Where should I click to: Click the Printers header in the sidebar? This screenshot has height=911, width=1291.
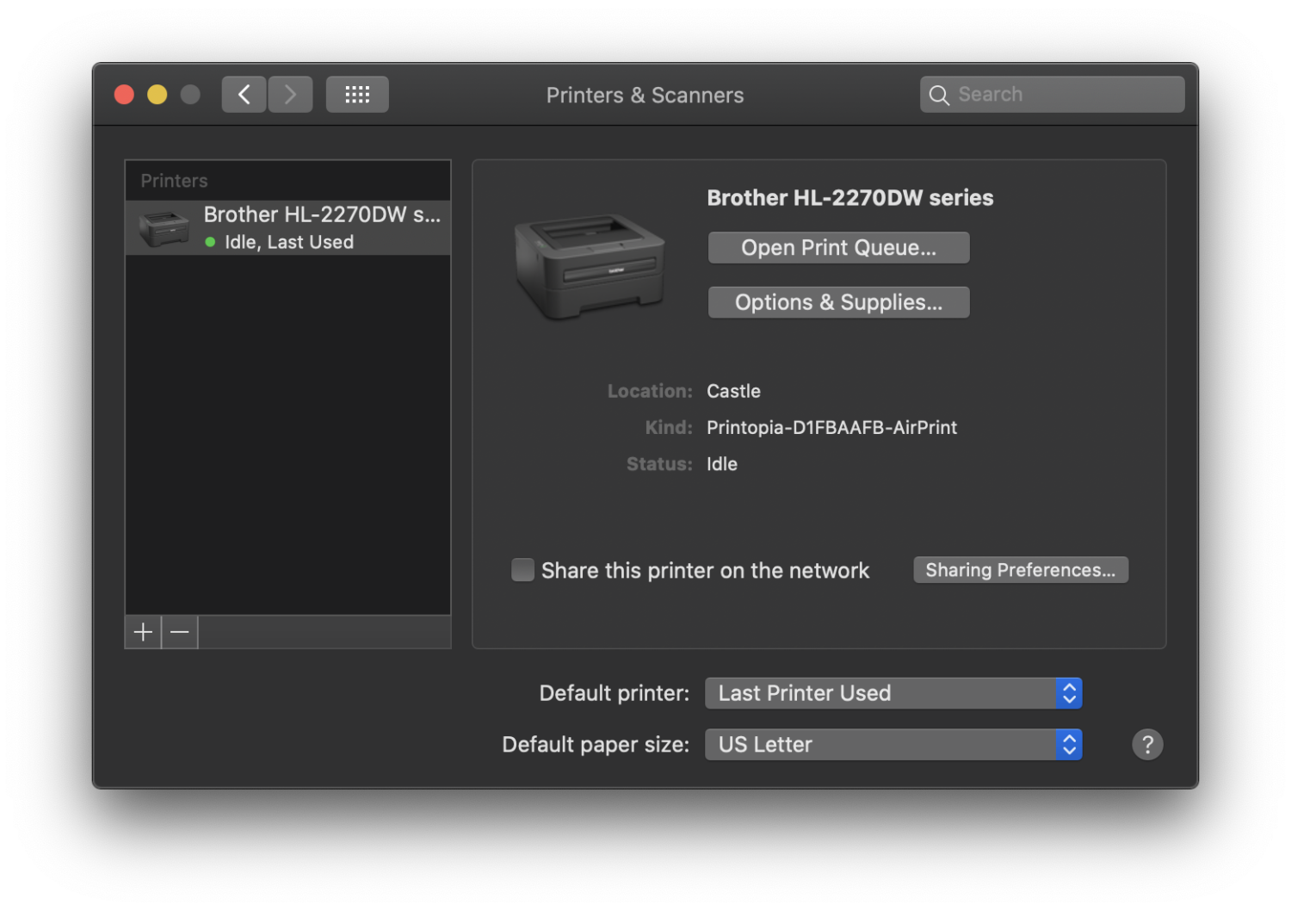[174, 180]
